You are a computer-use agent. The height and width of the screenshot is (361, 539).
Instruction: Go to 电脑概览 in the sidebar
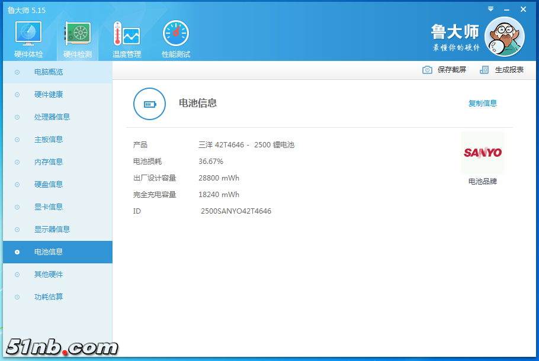point(49,72)
